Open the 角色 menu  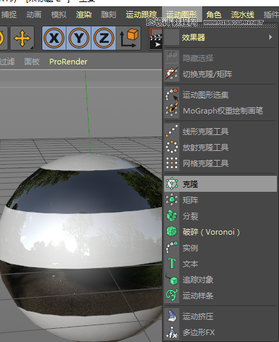pyautogui.click(x=214, y=15)
